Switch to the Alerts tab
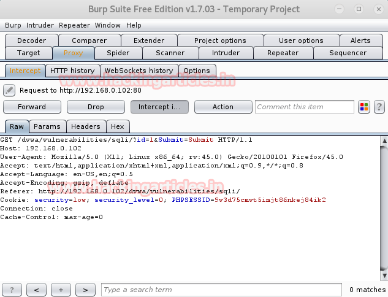Viewport: 388px width, 297px height. point(360,40)
